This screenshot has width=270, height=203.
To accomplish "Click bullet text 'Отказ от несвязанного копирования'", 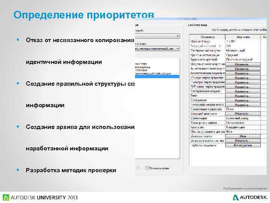I will [x=80, y=40].
